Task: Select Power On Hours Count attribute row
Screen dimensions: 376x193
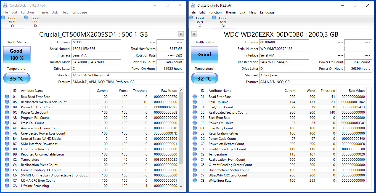Action: click(91, 107)
